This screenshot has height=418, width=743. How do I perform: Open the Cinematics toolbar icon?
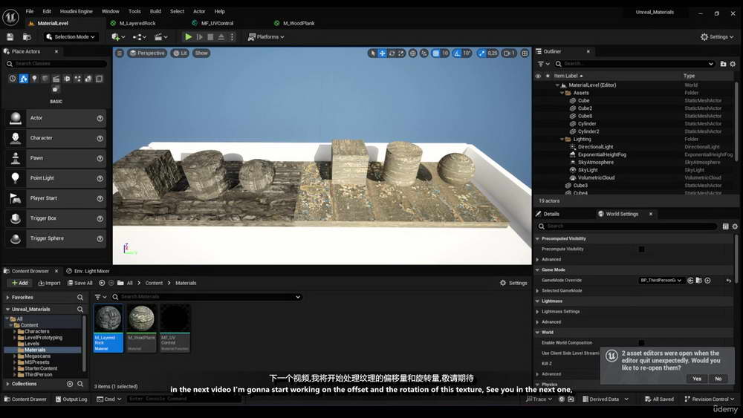pyautogui.click(x=161, y=37)
